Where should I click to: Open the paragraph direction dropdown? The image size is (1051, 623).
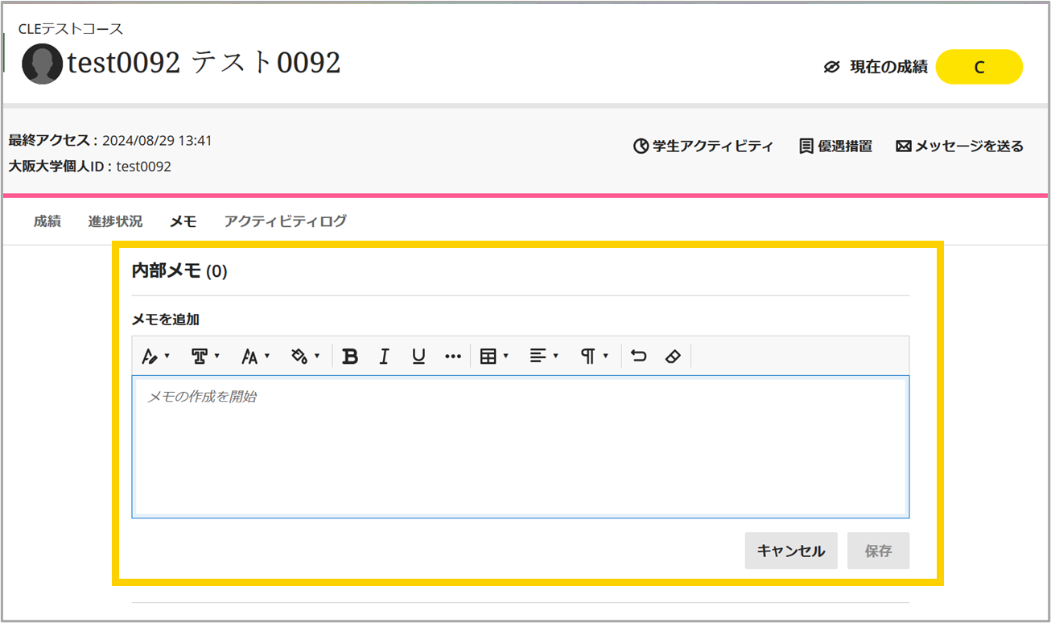[594, 357]
